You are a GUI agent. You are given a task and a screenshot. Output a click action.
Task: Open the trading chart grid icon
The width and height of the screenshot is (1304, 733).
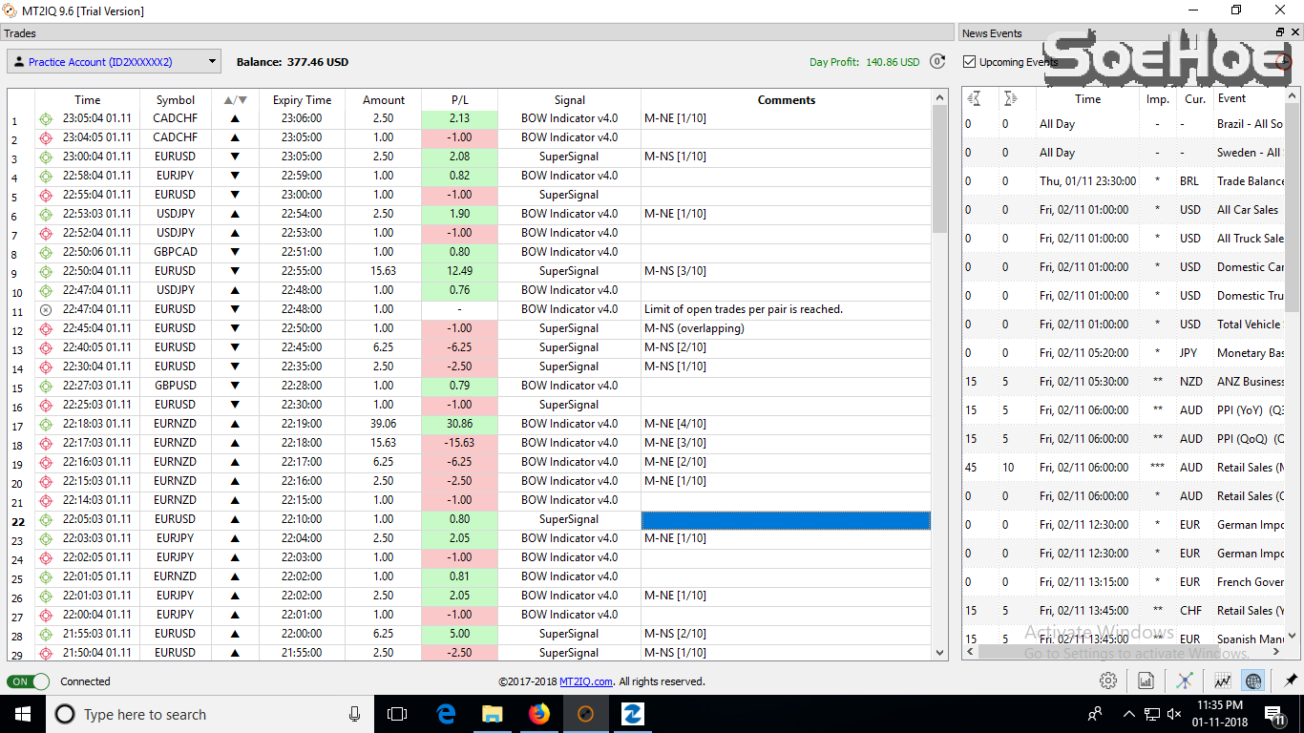click(x=1223, y=681)
